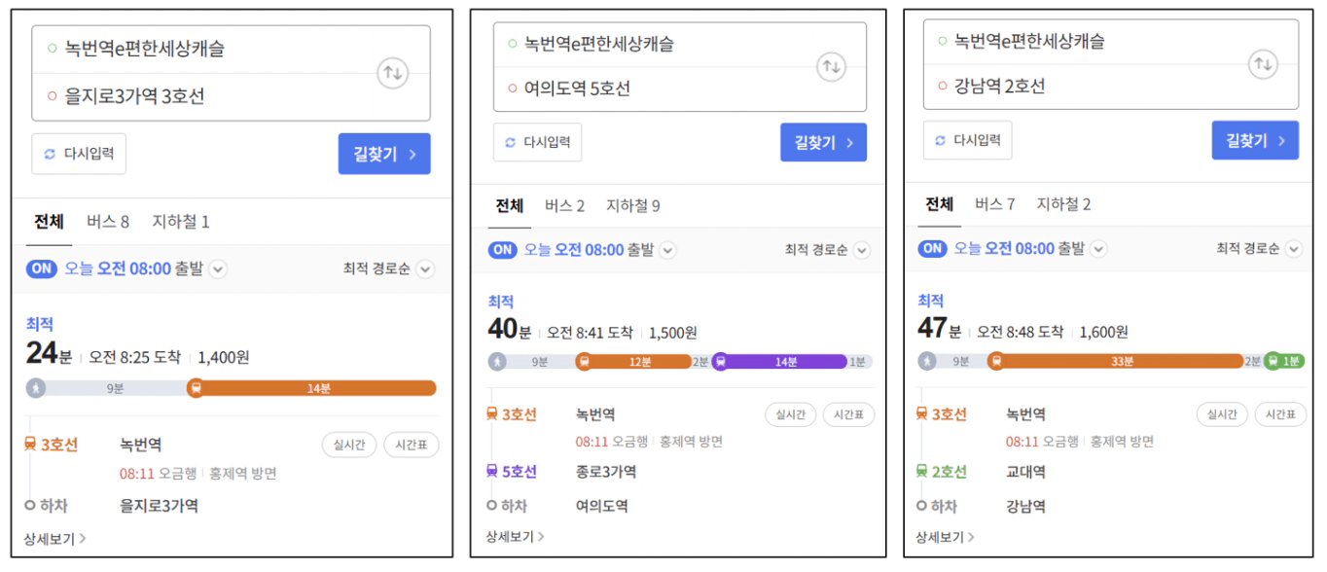Click orange 33분 segment of route bar

tap(1122, 361)
